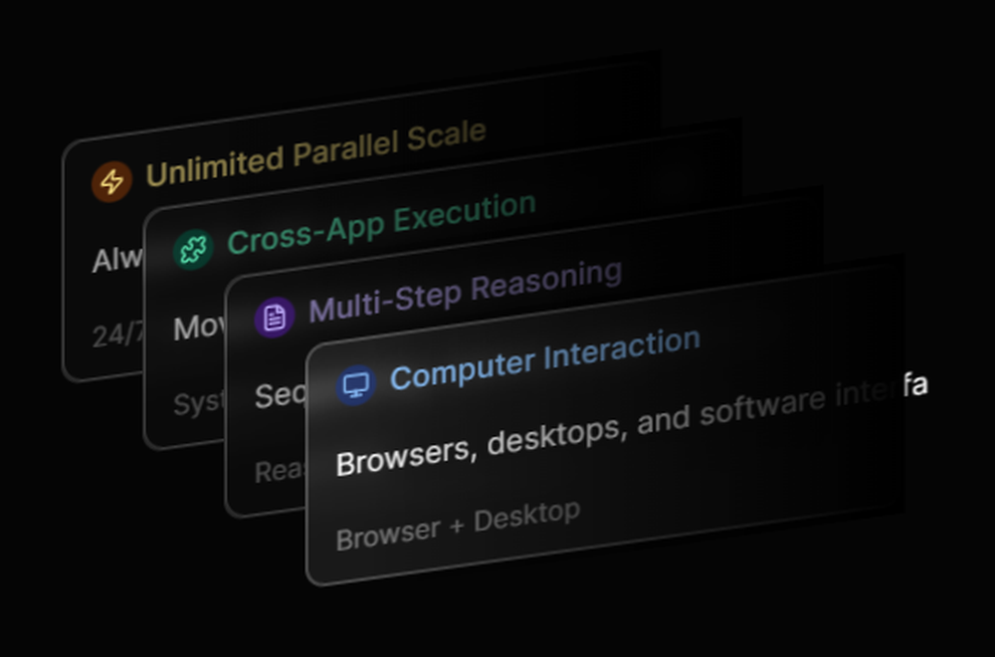Click the partial "Alw" description text
This screenshot has height=657, width=995.
coord(115,260)
